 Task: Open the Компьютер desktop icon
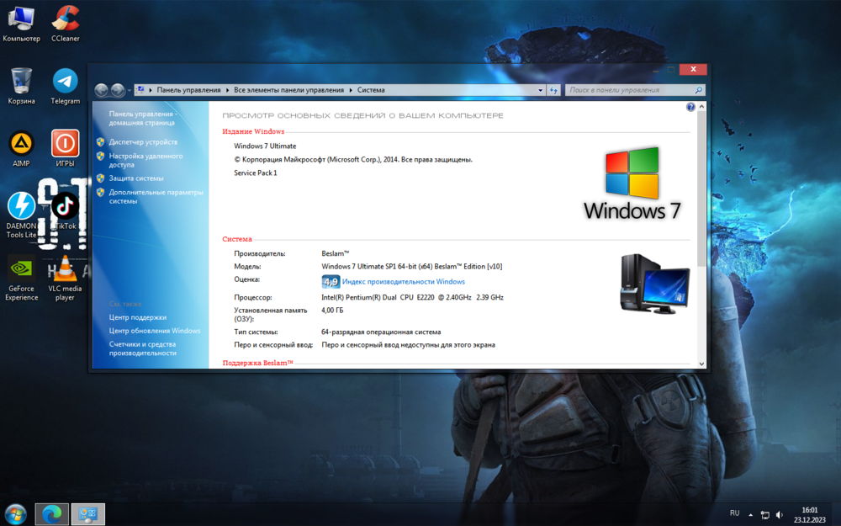point(21,24)
